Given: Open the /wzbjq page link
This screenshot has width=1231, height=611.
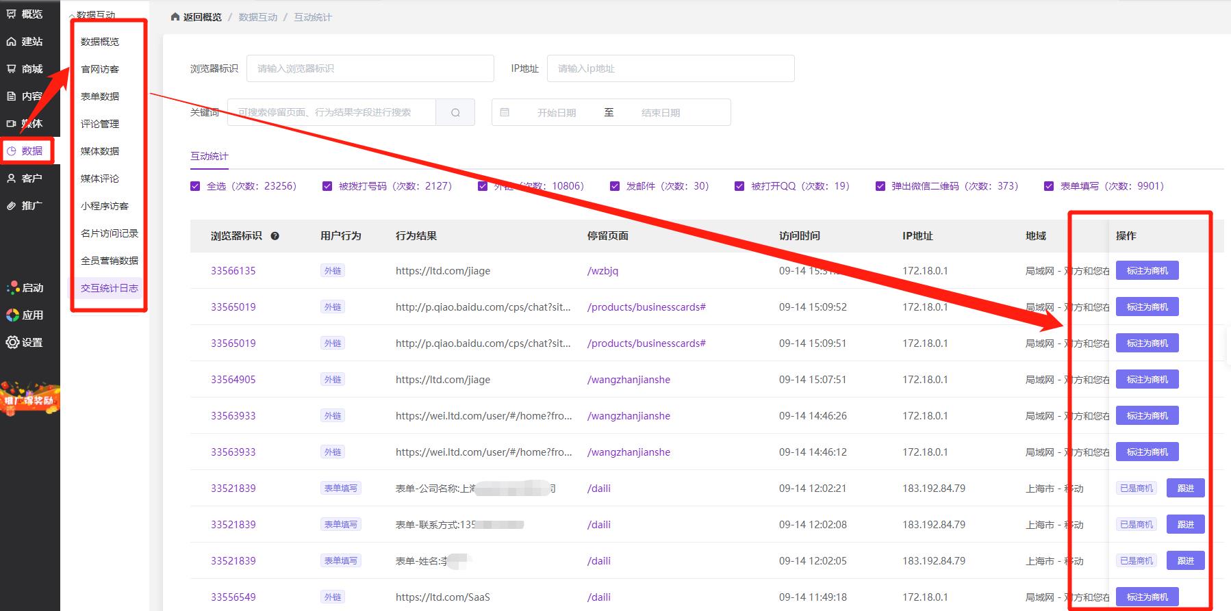Looking at the screenshot, I should [602, 271].
